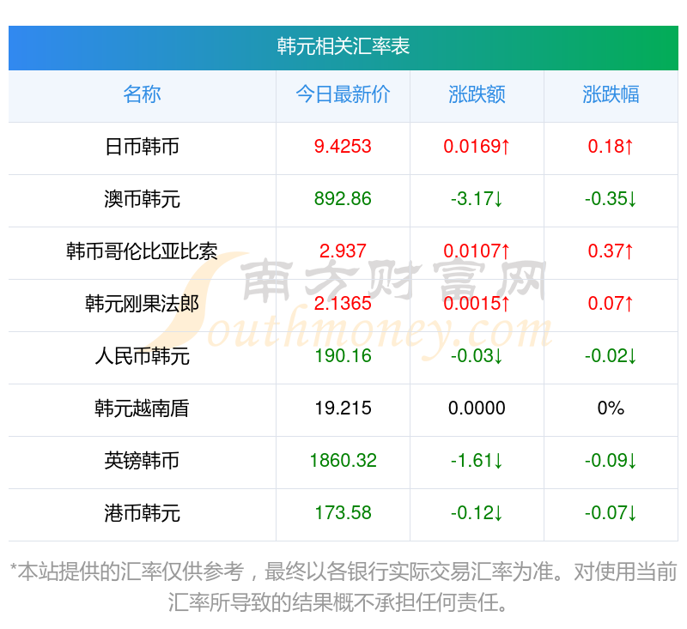Click the change value 0.0000
The width and height of the screenshot is (687, 629).
477,408
